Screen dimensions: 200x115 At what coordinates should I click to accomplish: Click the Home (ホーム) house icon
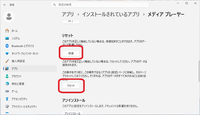coord(7,31)
